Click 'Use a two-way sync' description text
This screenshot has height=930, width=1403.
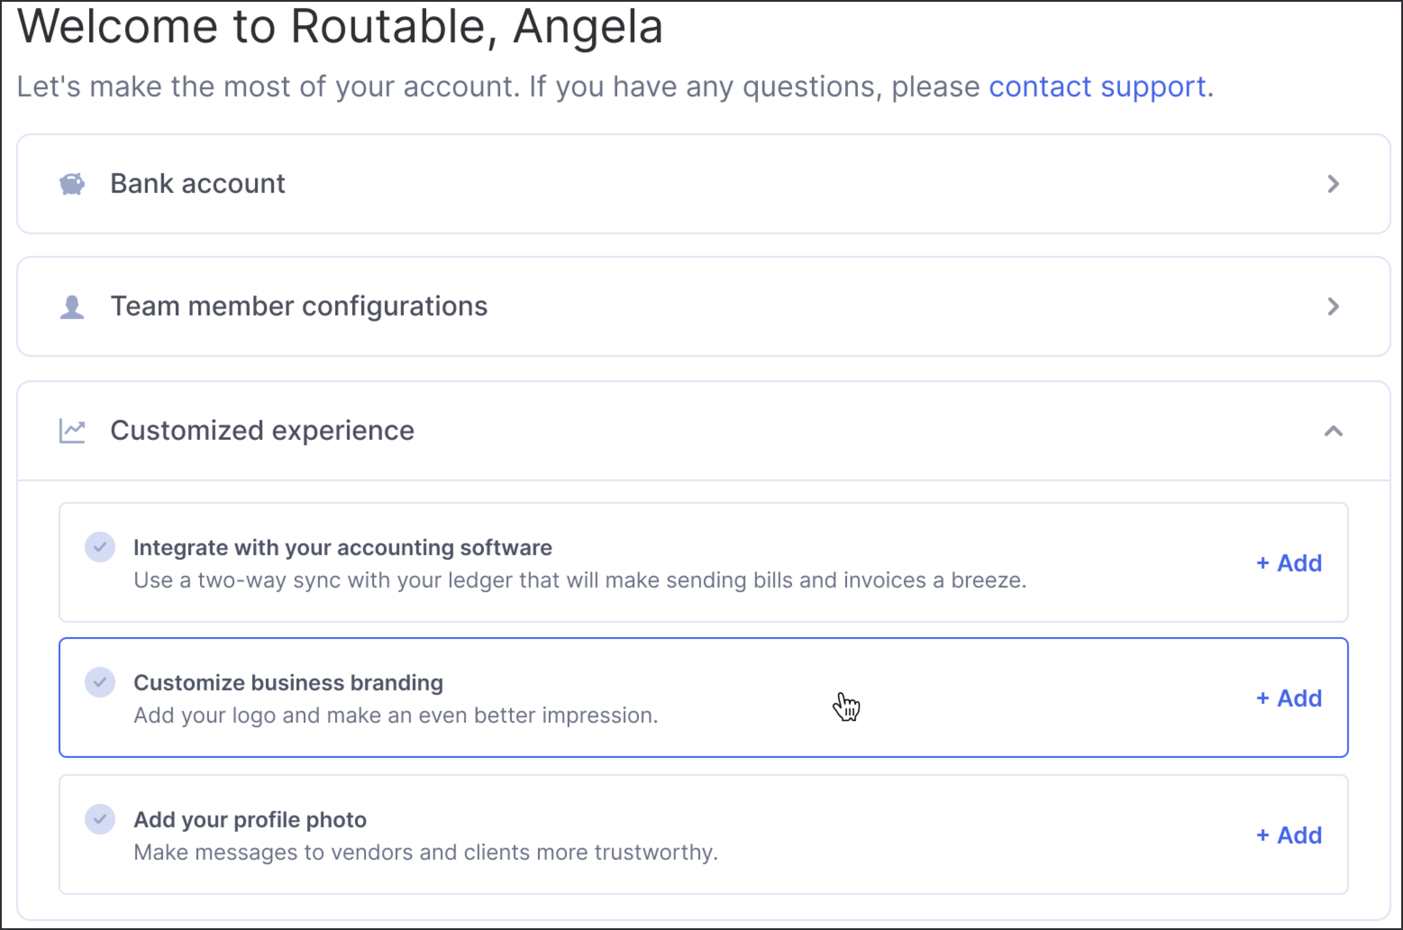click(580, 580)
